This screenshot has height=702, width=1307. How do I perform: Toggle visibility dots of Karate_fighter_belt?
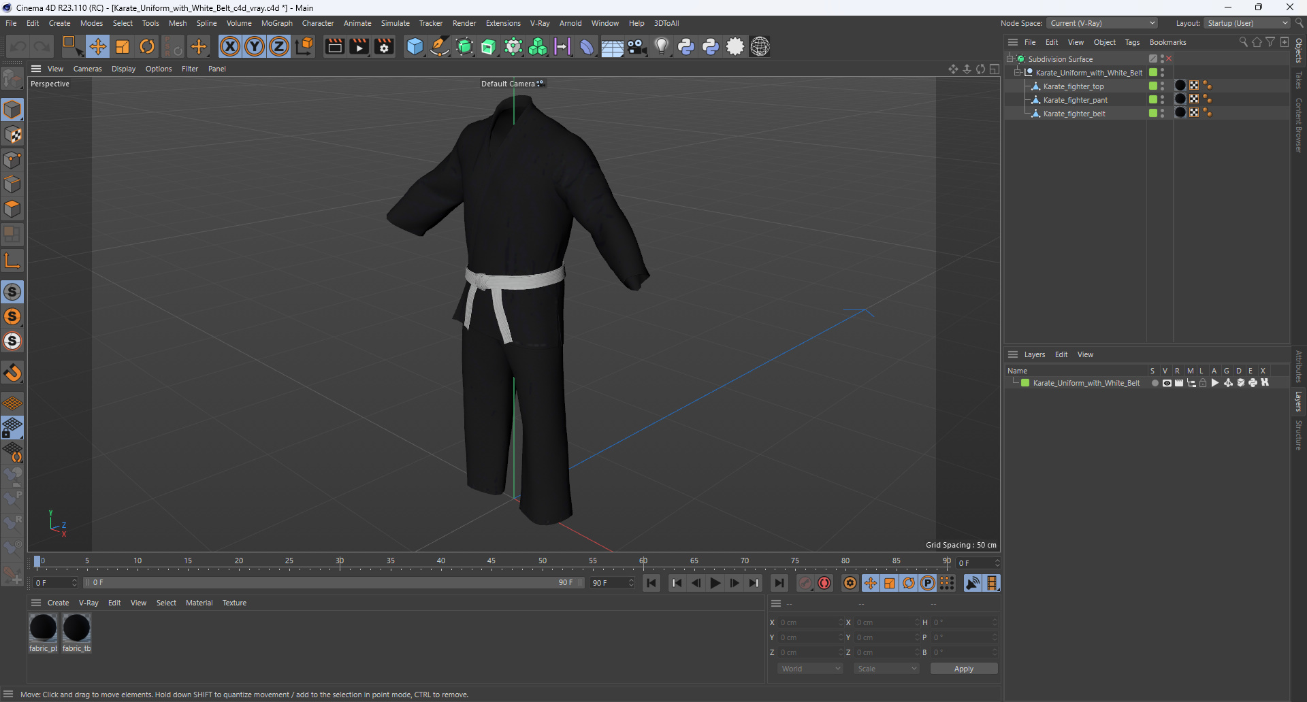[x=1162, y=114]
